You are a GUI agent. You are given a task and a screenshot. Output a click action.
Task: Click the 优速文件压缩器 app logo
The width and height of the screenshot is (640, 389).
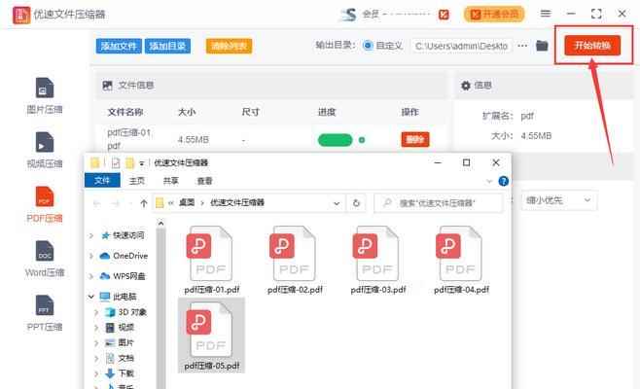tap(21, 15)
